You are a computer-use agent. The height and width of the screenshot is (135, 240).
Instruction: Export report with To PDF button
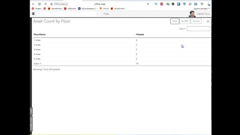[x=185, y=21]
